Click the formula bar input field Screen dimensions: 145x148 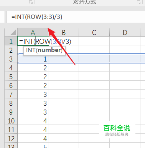click(x=76, y=17)
